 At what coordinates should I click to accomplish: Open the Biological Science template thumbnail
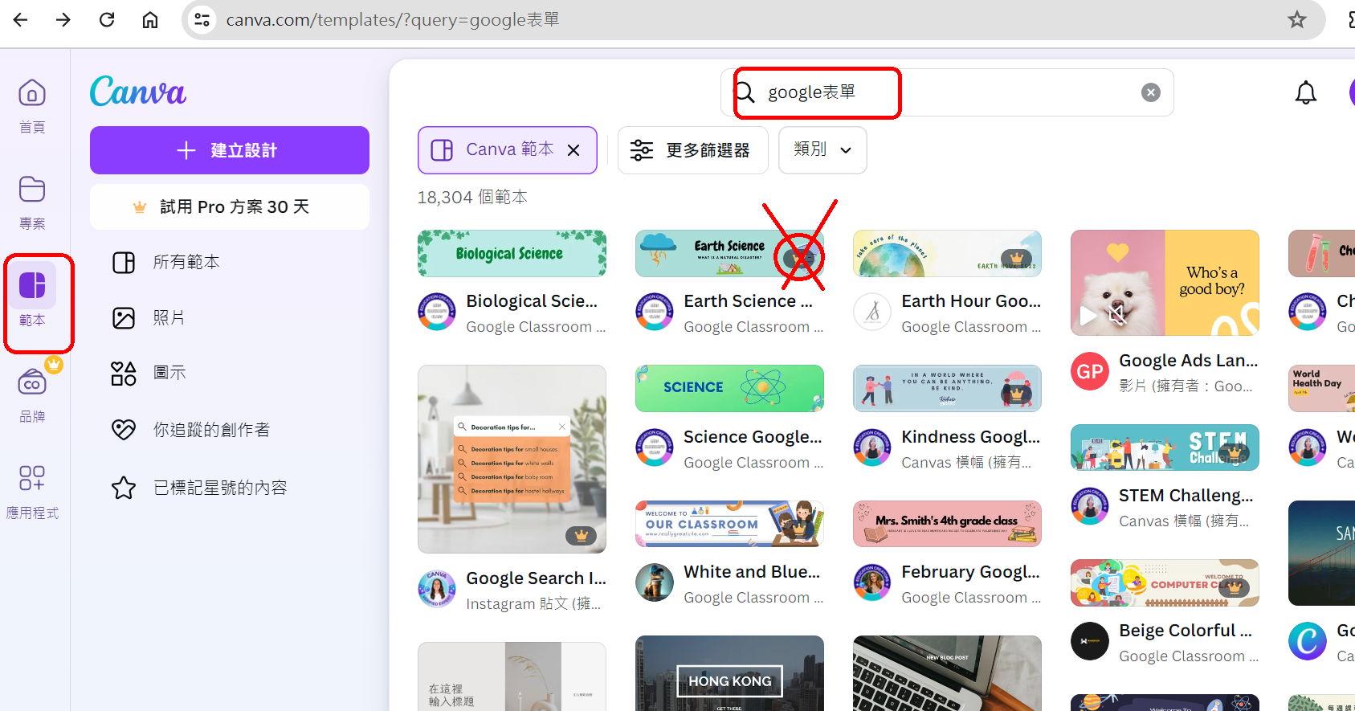tap(512, 254)
